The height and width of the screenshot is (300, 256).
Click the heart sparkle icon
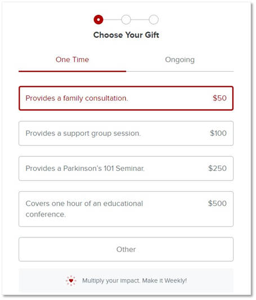71,281
